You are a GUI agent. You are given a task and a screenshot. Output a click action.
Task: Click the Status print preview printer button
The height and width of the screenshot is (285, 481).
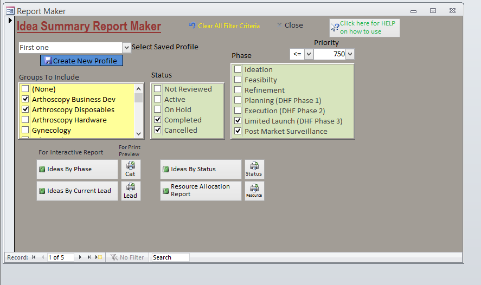point(254,169)
